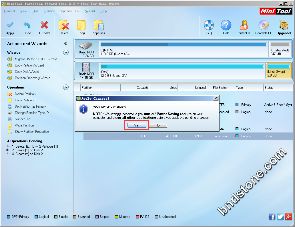Viewport: 295px width, 227px height.
Task: Close the Apply Changes dialog
Action: click(x=216, y=99)
